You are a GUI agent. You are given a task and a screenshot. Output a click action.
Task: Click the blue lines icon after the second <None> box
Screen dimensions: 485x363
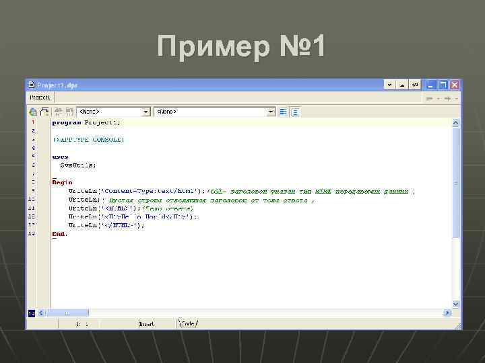pyautogui.click(x=284, y=112)
